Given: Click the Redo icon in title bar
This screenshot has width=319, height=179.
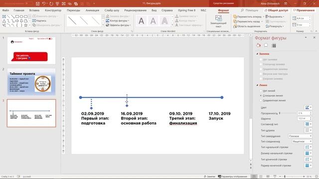Looking at the screenshot, I should click(x=51, y=3).
